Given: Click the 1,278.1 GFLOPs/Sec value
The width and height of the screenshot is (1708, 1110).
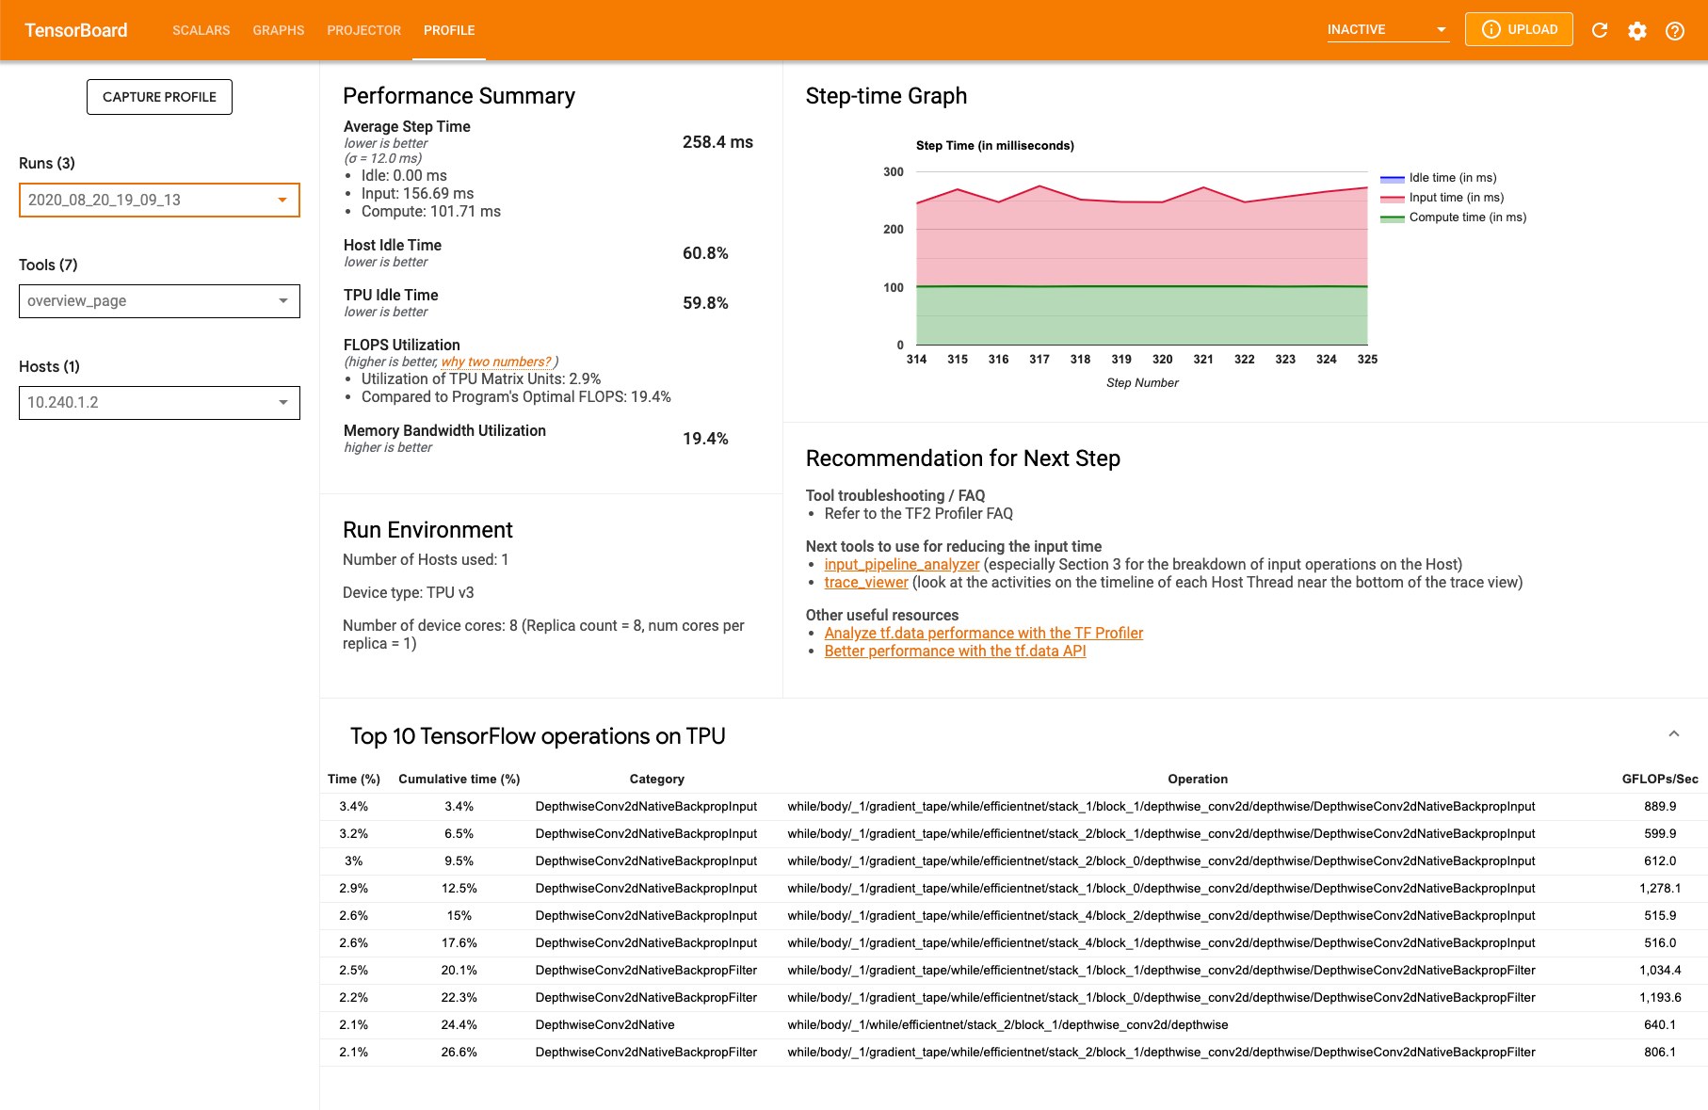Looking at the screenshot, I should [1660, 888].
